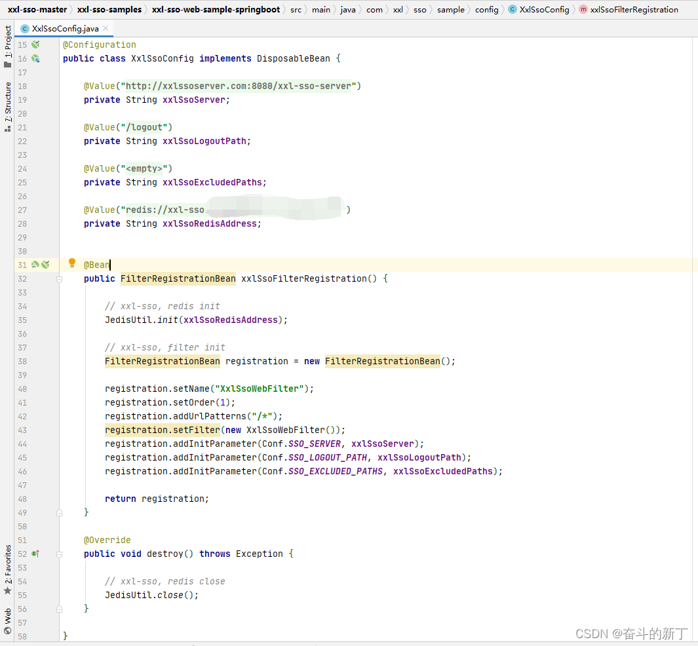
Task: Click Conf.SSO_EXCLUDED_PATHS constant
Action: [322, 472]
